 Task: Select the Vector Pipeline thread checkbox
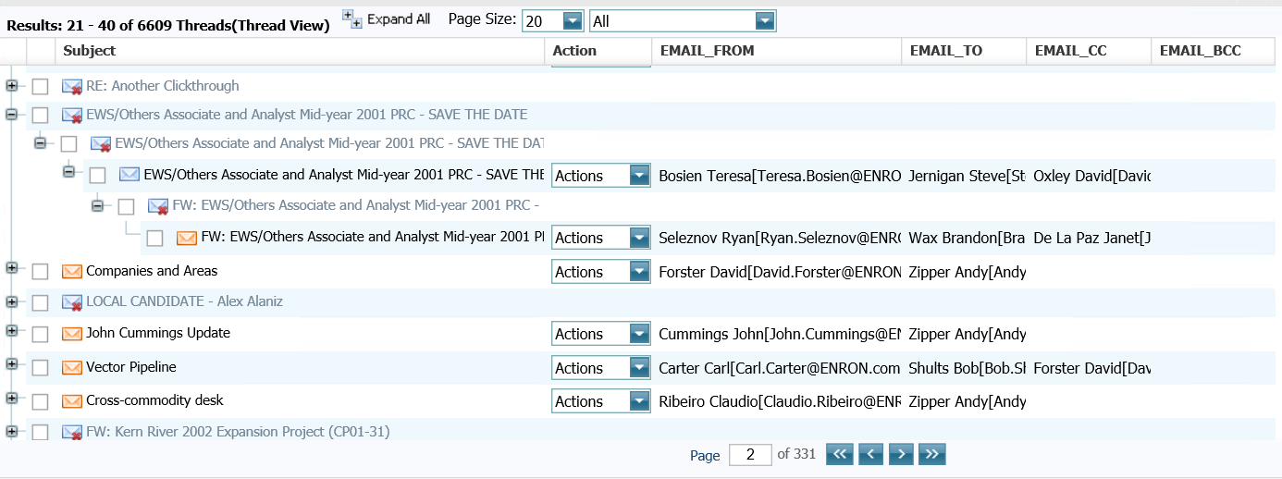tap(40, 368)
